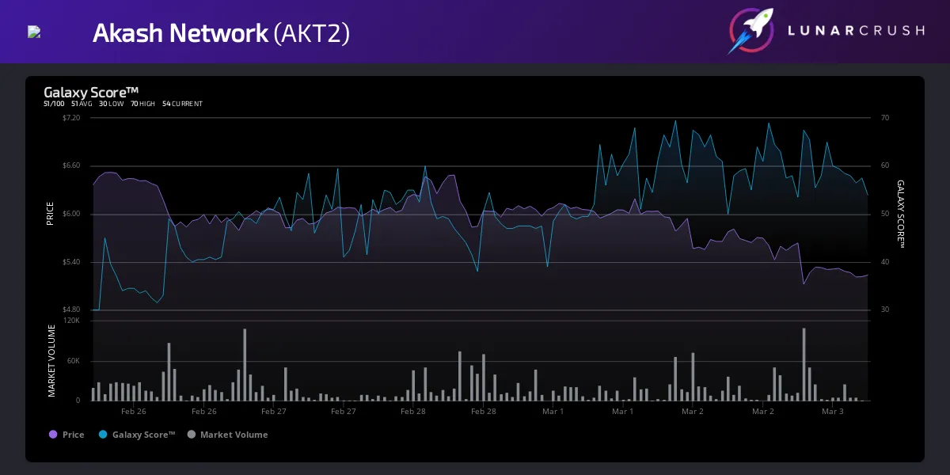Click the 60K volume axis label
Screen dimensions: 950x475
[x=74, y=361]
